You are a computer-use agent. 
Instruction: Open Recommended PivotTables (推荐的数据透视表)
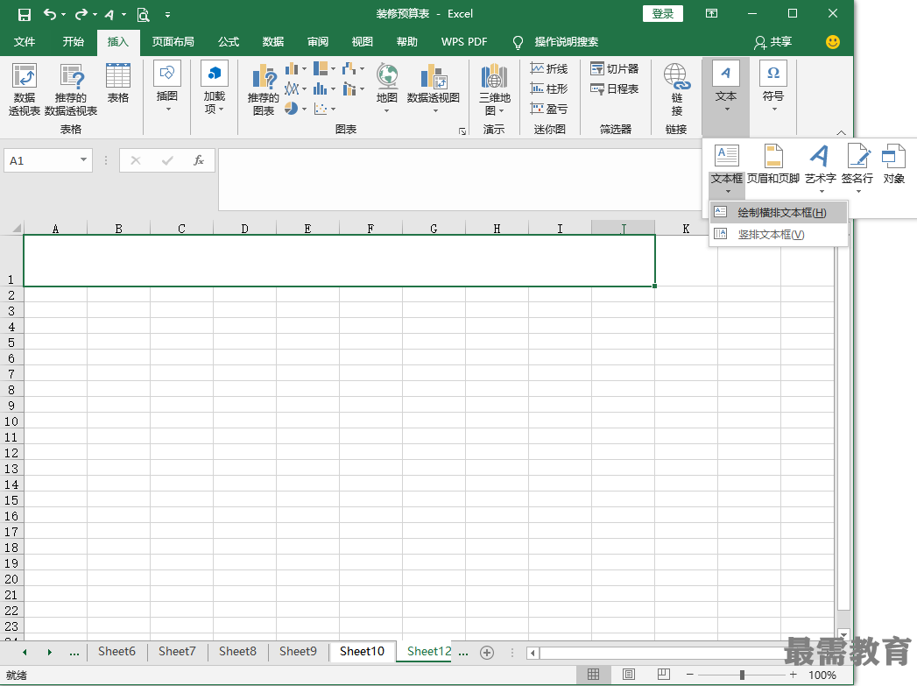[x=71, y=89]
